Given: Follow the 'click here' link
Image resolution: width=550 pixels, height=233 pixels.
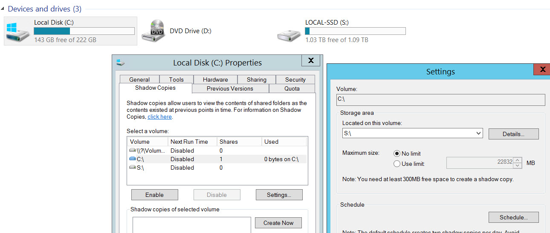Looking at the screenshot, I should tap(159, 116).
